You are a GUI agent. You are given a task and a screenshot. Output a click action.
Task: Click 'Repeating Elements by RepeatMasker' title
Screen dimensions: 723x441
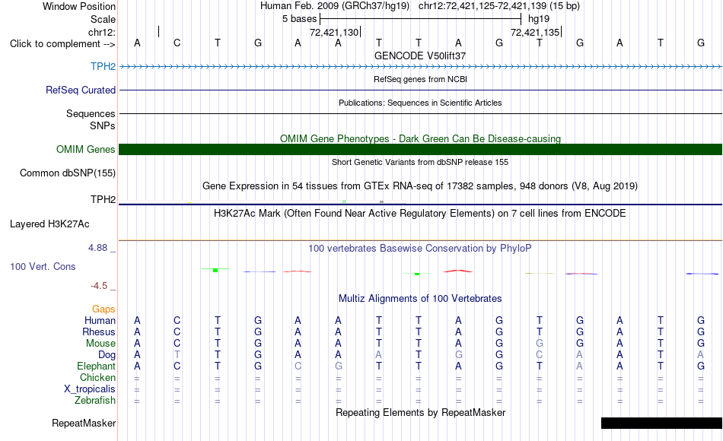tap(421, 412)
